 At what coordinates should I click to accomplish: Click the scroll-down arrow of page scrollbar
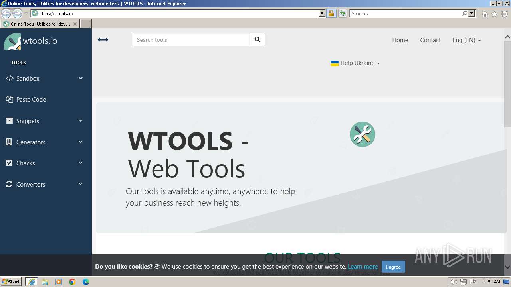(507, 267)
